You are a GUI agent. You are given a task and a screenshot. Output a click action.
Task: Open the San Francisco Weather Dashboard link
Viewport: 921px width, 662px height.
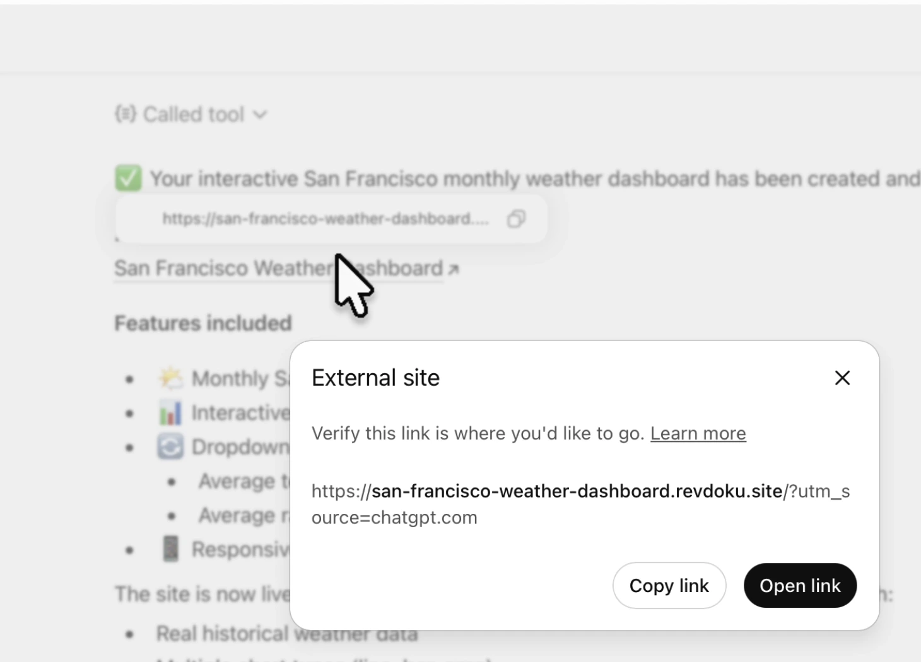click(x=278, y=269)
